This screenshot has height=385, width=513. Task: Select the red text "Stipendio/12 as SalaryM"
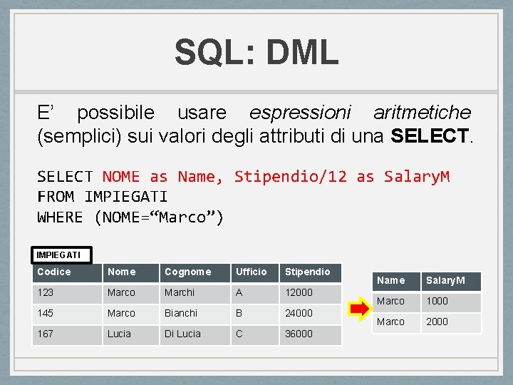pyautogui.click(x=342, y=177)
